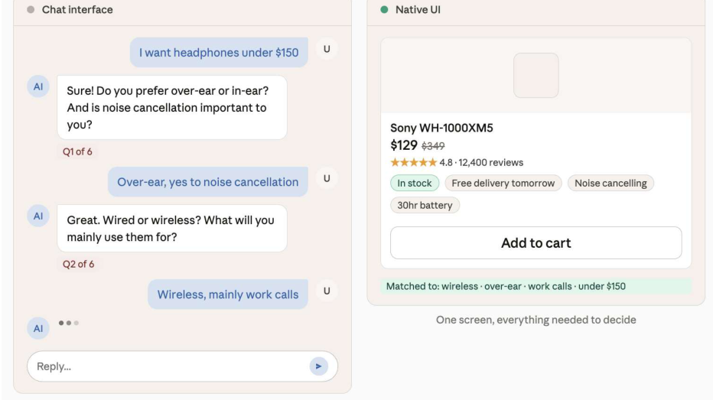The image size is (713, 400).
Task: Click the AI avatar beside the over-ear question
Action: point(38,86)
